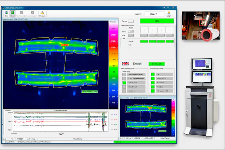The width and height of the screenshot is (225, 150).
Task: Click the X3 legend entry in the diagram
Action: 114,125
